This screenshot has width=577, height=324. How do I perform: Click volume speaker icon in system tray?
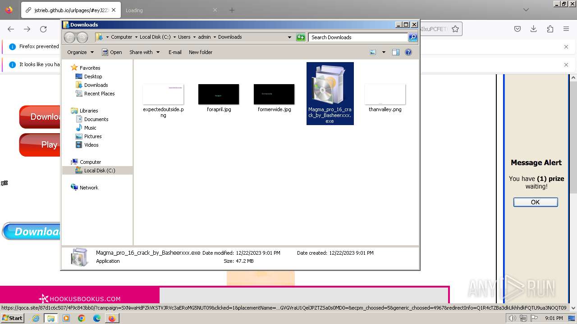513,318
